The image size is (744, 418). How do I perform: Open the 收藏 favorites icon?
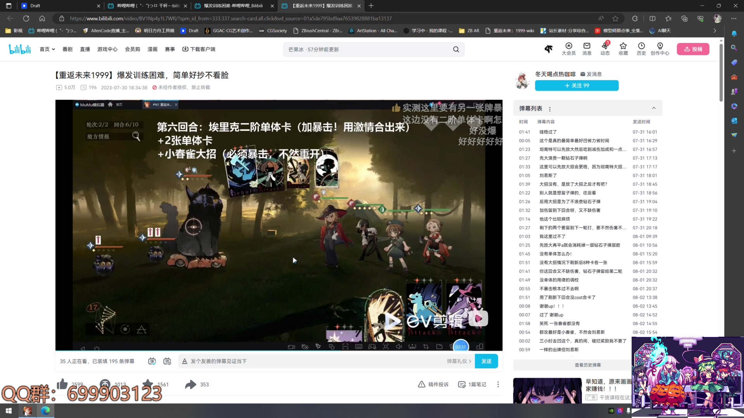coord(623,49)
